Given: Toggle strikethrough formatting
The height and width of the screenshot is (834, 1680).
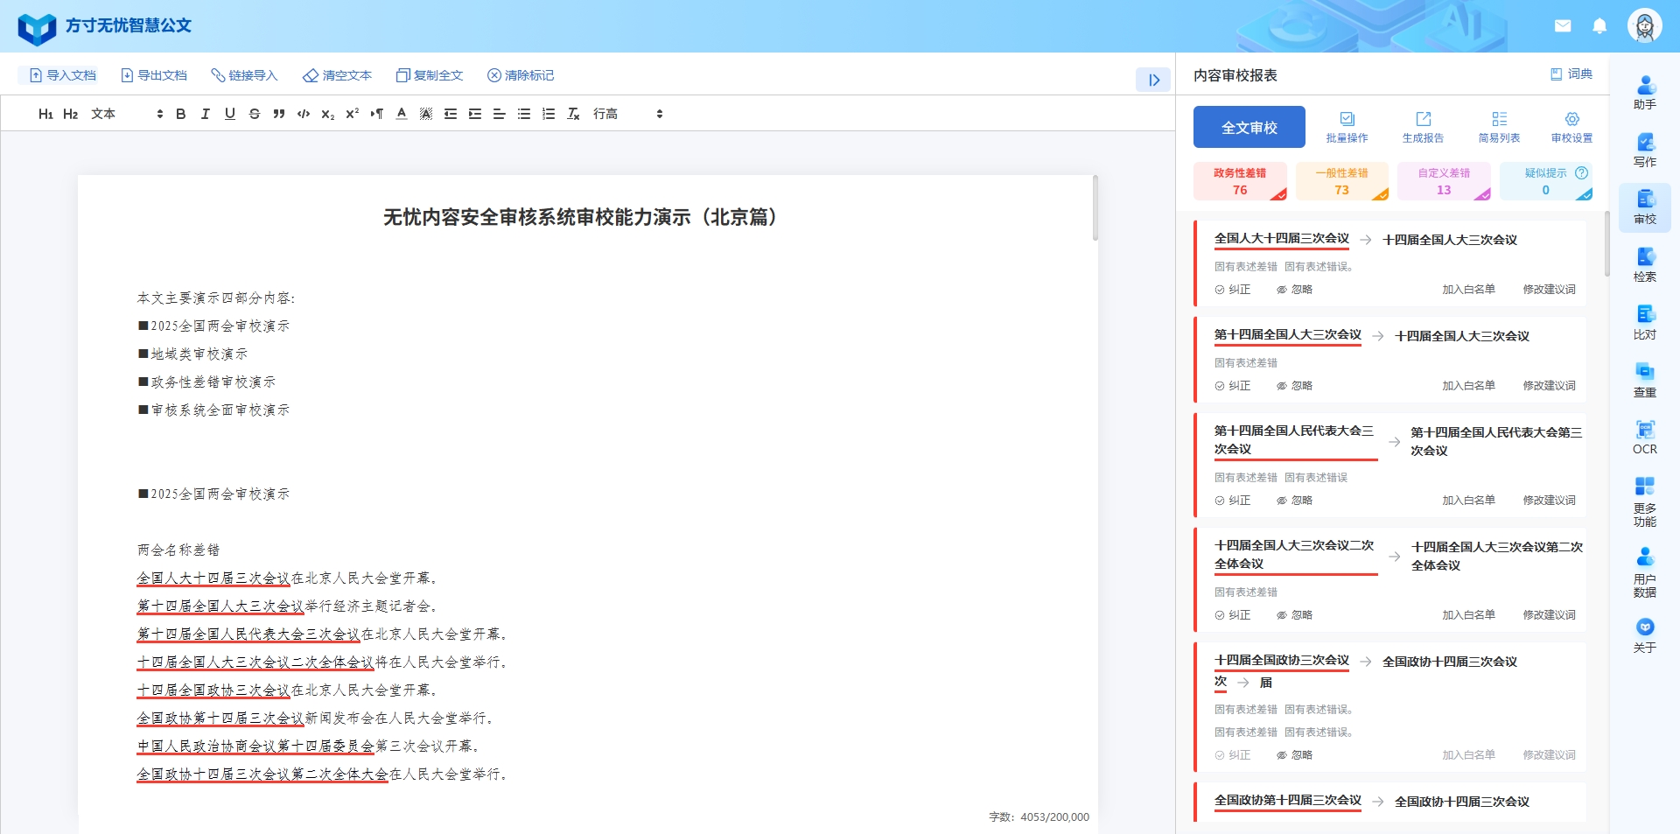Looking at the screenshot, I should pos(255,114).
